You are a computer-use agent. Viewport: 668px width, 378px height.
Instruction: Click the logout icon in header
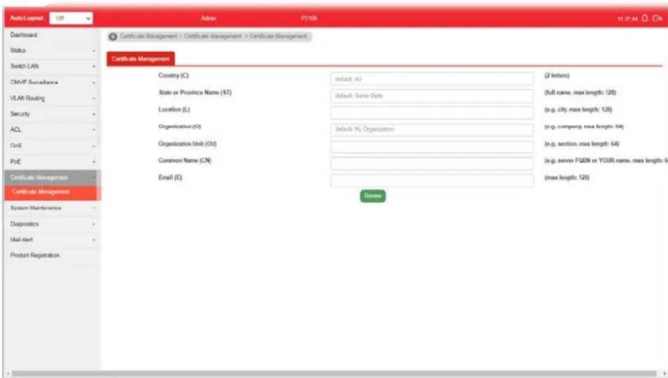click(657, 19)
